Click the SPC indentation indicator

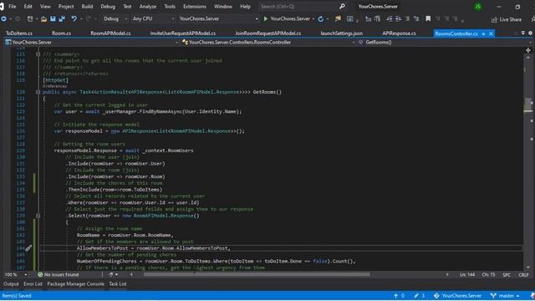(507, 274)
